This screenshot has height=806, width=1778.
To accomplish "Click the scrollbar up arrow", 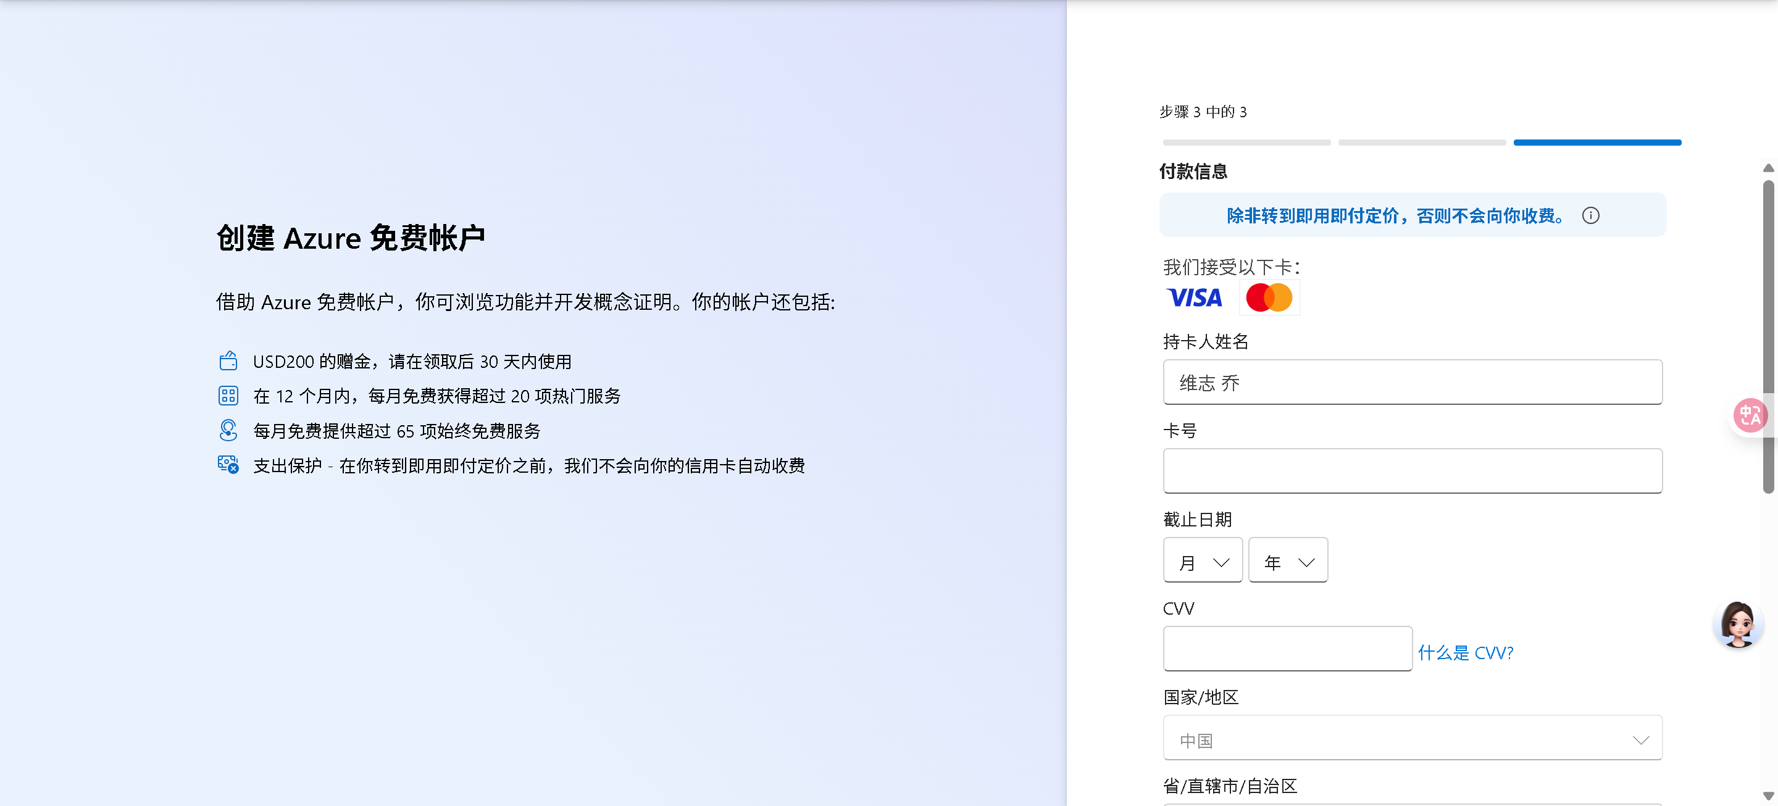I will [1768, 168].
